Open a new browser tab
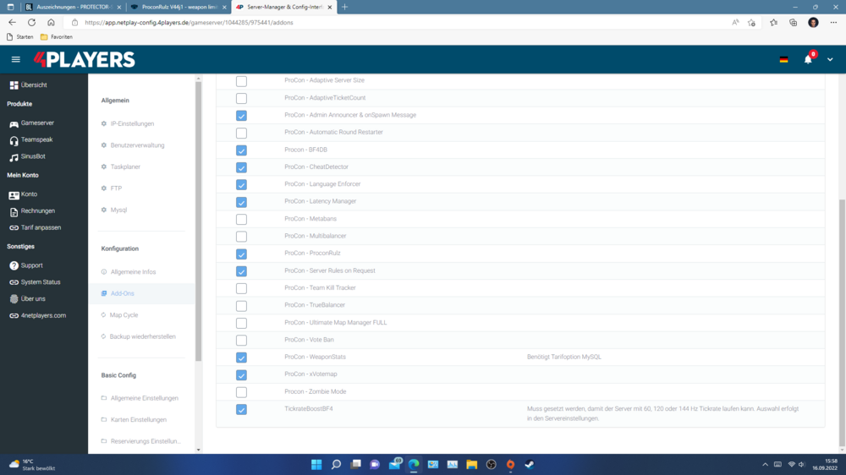 [x=345, y=7]
